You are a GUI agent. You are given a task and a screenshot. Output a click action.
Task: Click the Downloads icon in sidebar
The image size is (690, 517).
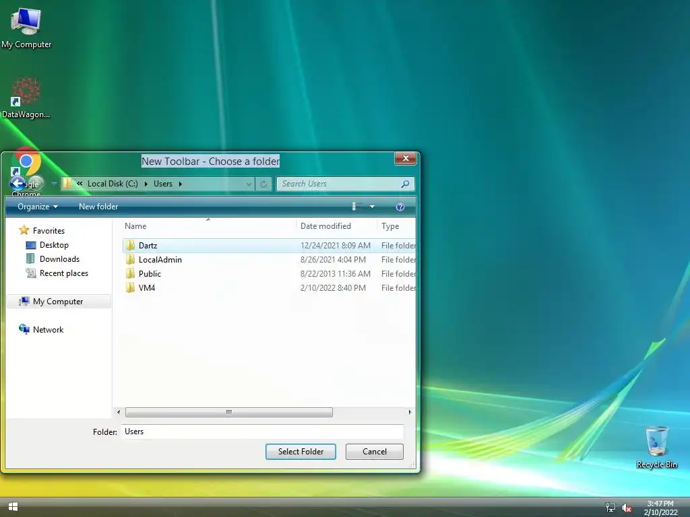(30, 259)
